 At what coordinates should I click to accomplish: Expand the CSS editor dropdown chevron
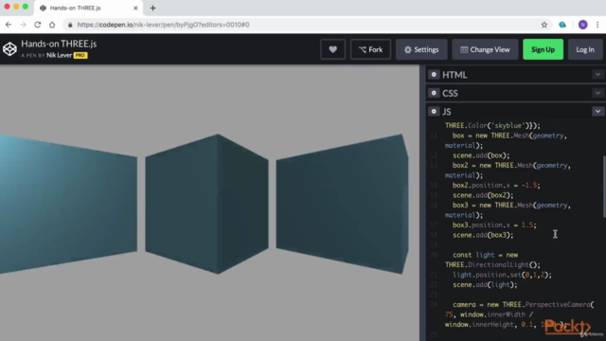coord(597,93)
